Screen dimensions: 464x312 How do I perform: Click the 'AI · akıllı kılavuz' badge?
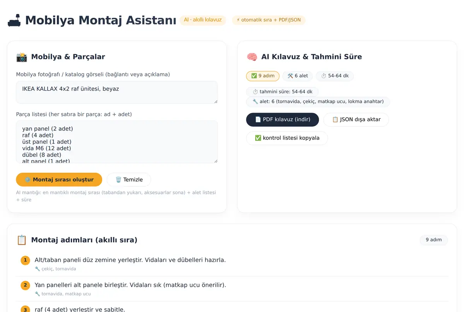click(x=203, y=20)
